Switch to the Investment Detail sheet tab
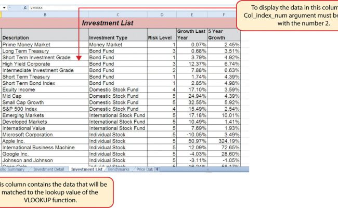Screen dimensions: 338x208 click(x=49, y=170)
